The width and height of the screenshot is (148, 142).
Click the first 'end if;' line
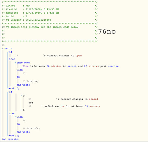coord(14,88)
